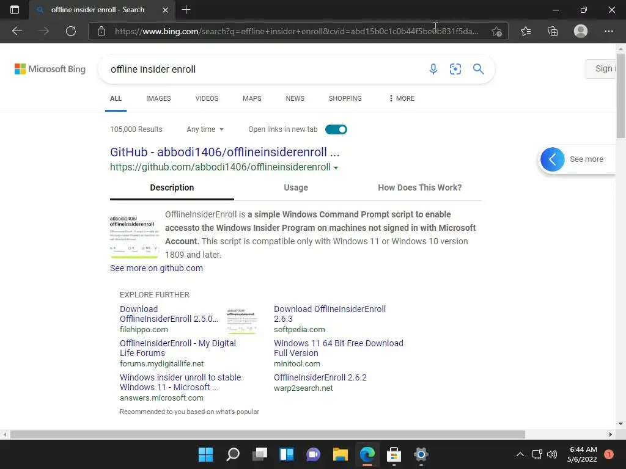Click the magnifier search button

478,69
